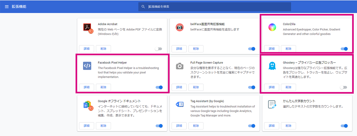The height and width of the screenshot is (136, 357).
Task: Turn off Google オフライン ドキュメント toggle
Action: 159,126
